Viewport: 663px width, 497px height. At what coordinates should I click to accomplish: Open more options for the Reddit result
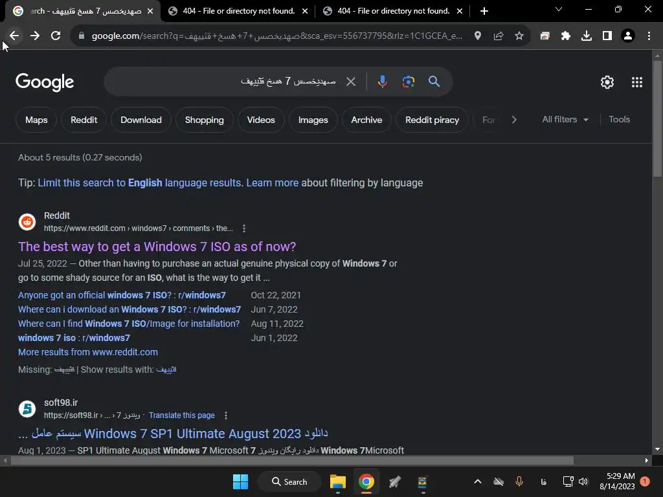click(x=244, y=228)
